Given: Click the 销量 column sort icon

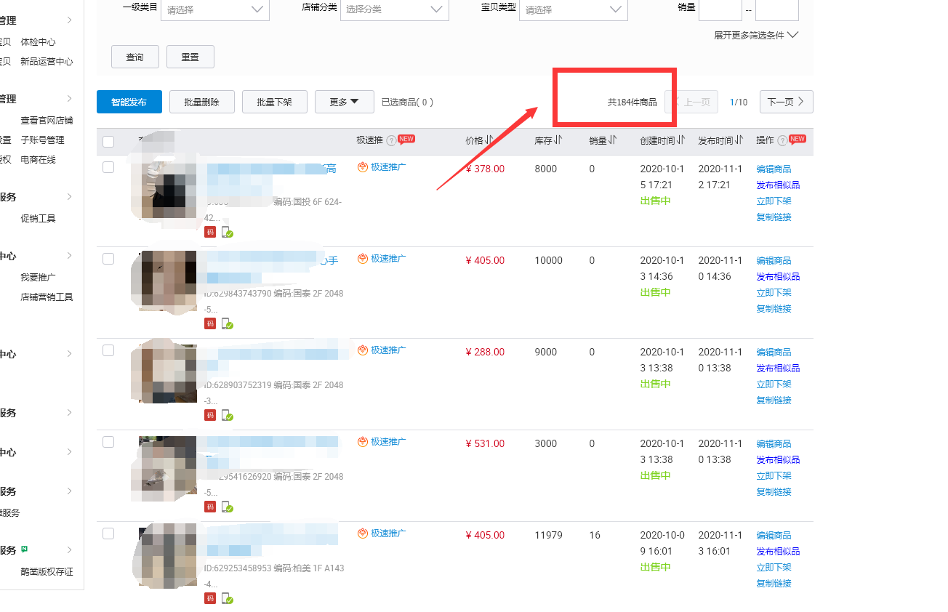Looking at the screenshot, I should pyautogui.click(x=612, y=140).
